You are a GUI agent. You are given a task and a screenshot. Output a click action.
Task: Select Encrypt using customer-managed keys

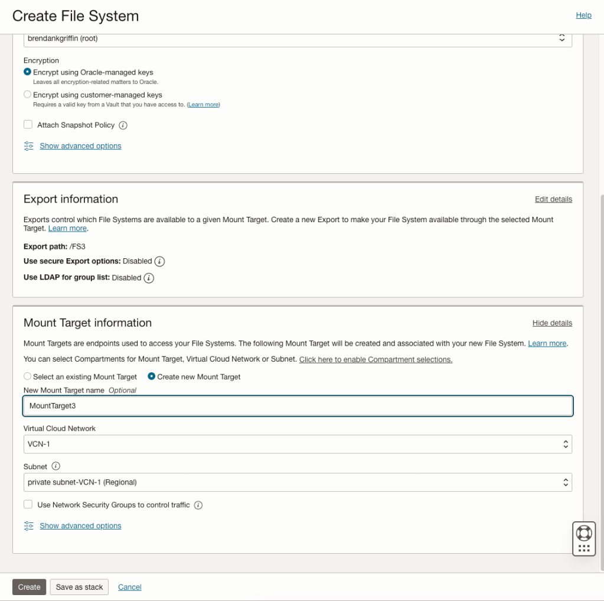pos(28,95)
